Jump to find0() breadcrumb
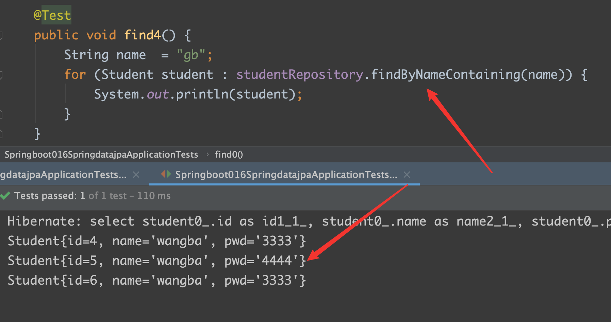The height and width of the screenshot is (322, 611). coord(229,155)
